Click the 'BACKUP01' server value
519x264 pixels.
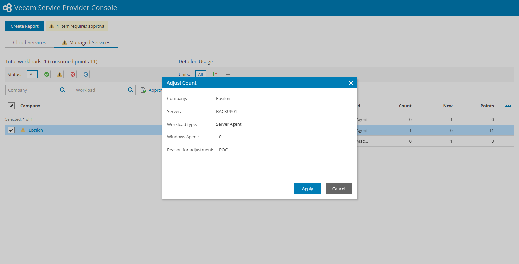pyautogui.click(x=227, y=111)
